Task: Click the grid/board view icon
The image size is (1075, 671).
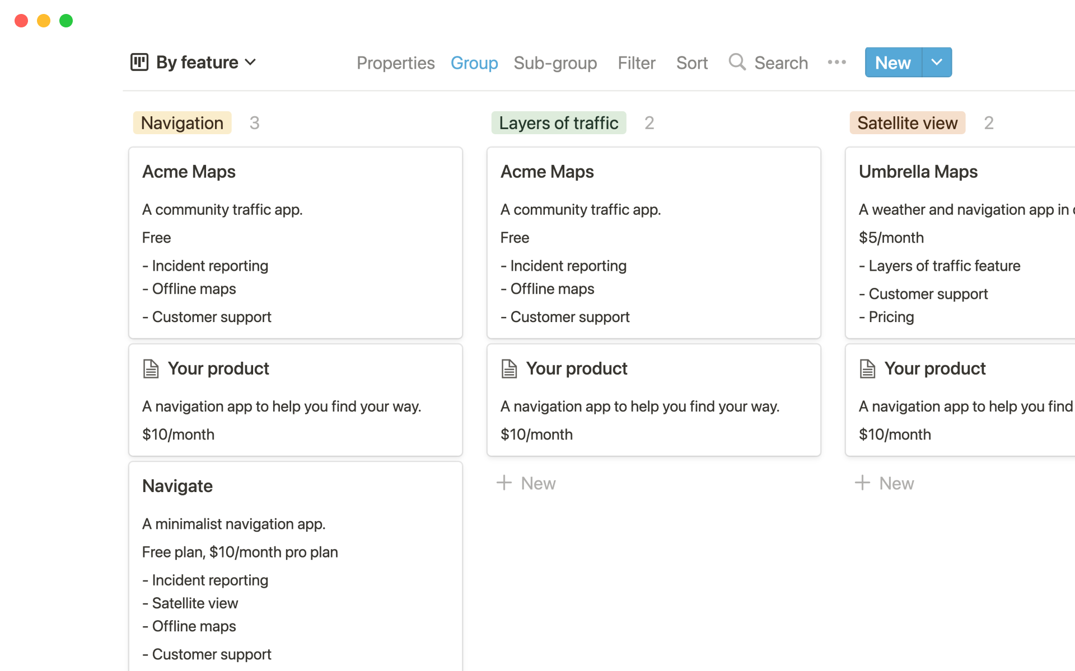Action: pyautogui.click(x=139, y=62)
